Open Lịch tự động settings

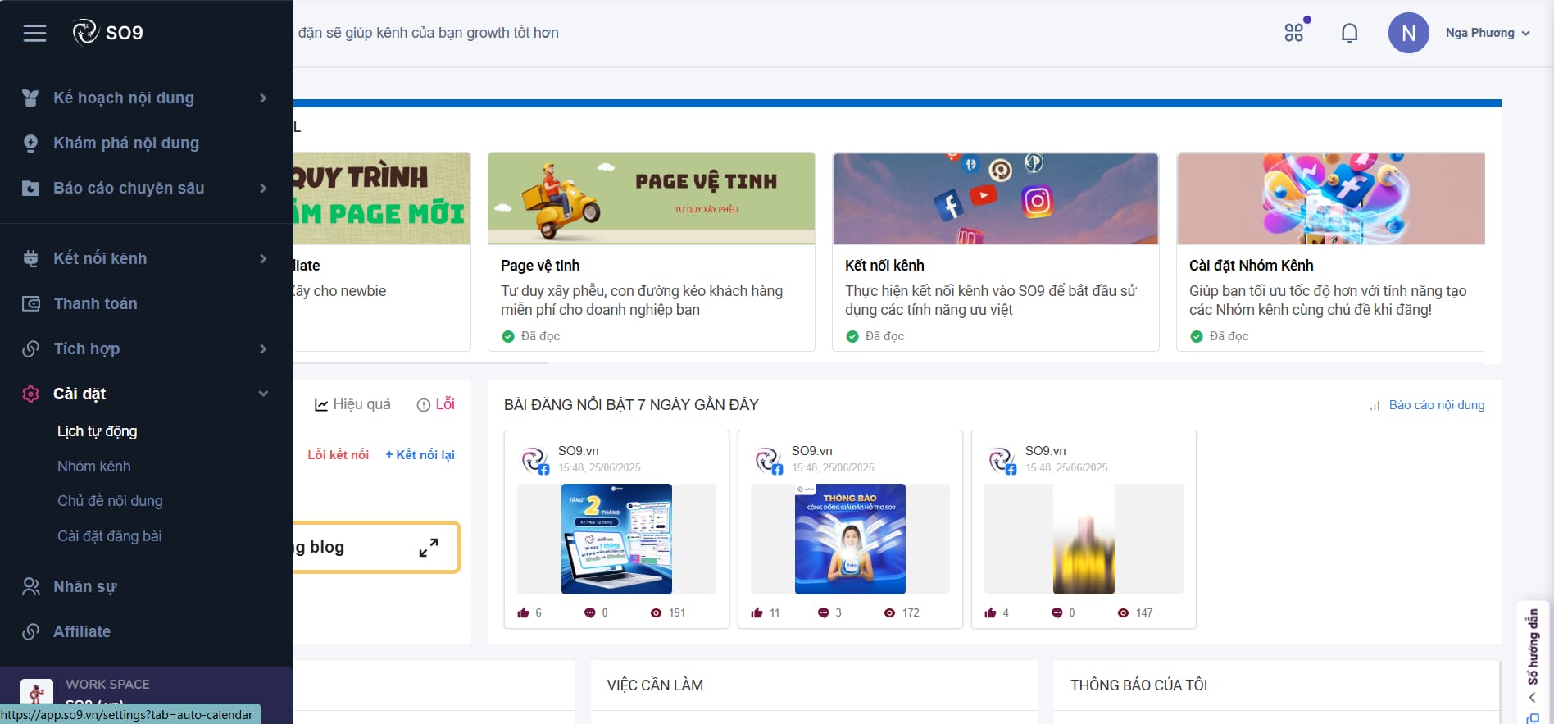97,431
